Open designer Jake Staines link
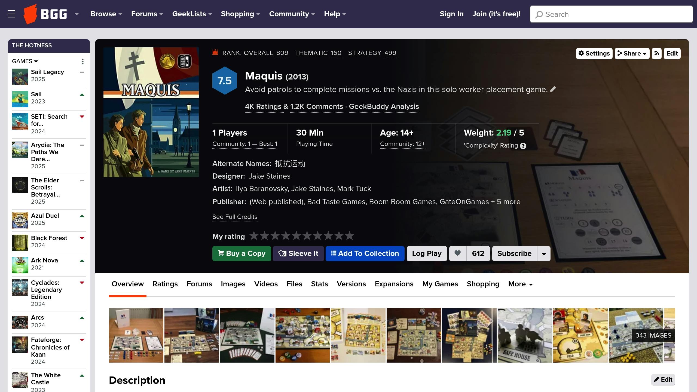Image resolution: width=697 pixels, height=392 pixels. (x=269, y=176)
